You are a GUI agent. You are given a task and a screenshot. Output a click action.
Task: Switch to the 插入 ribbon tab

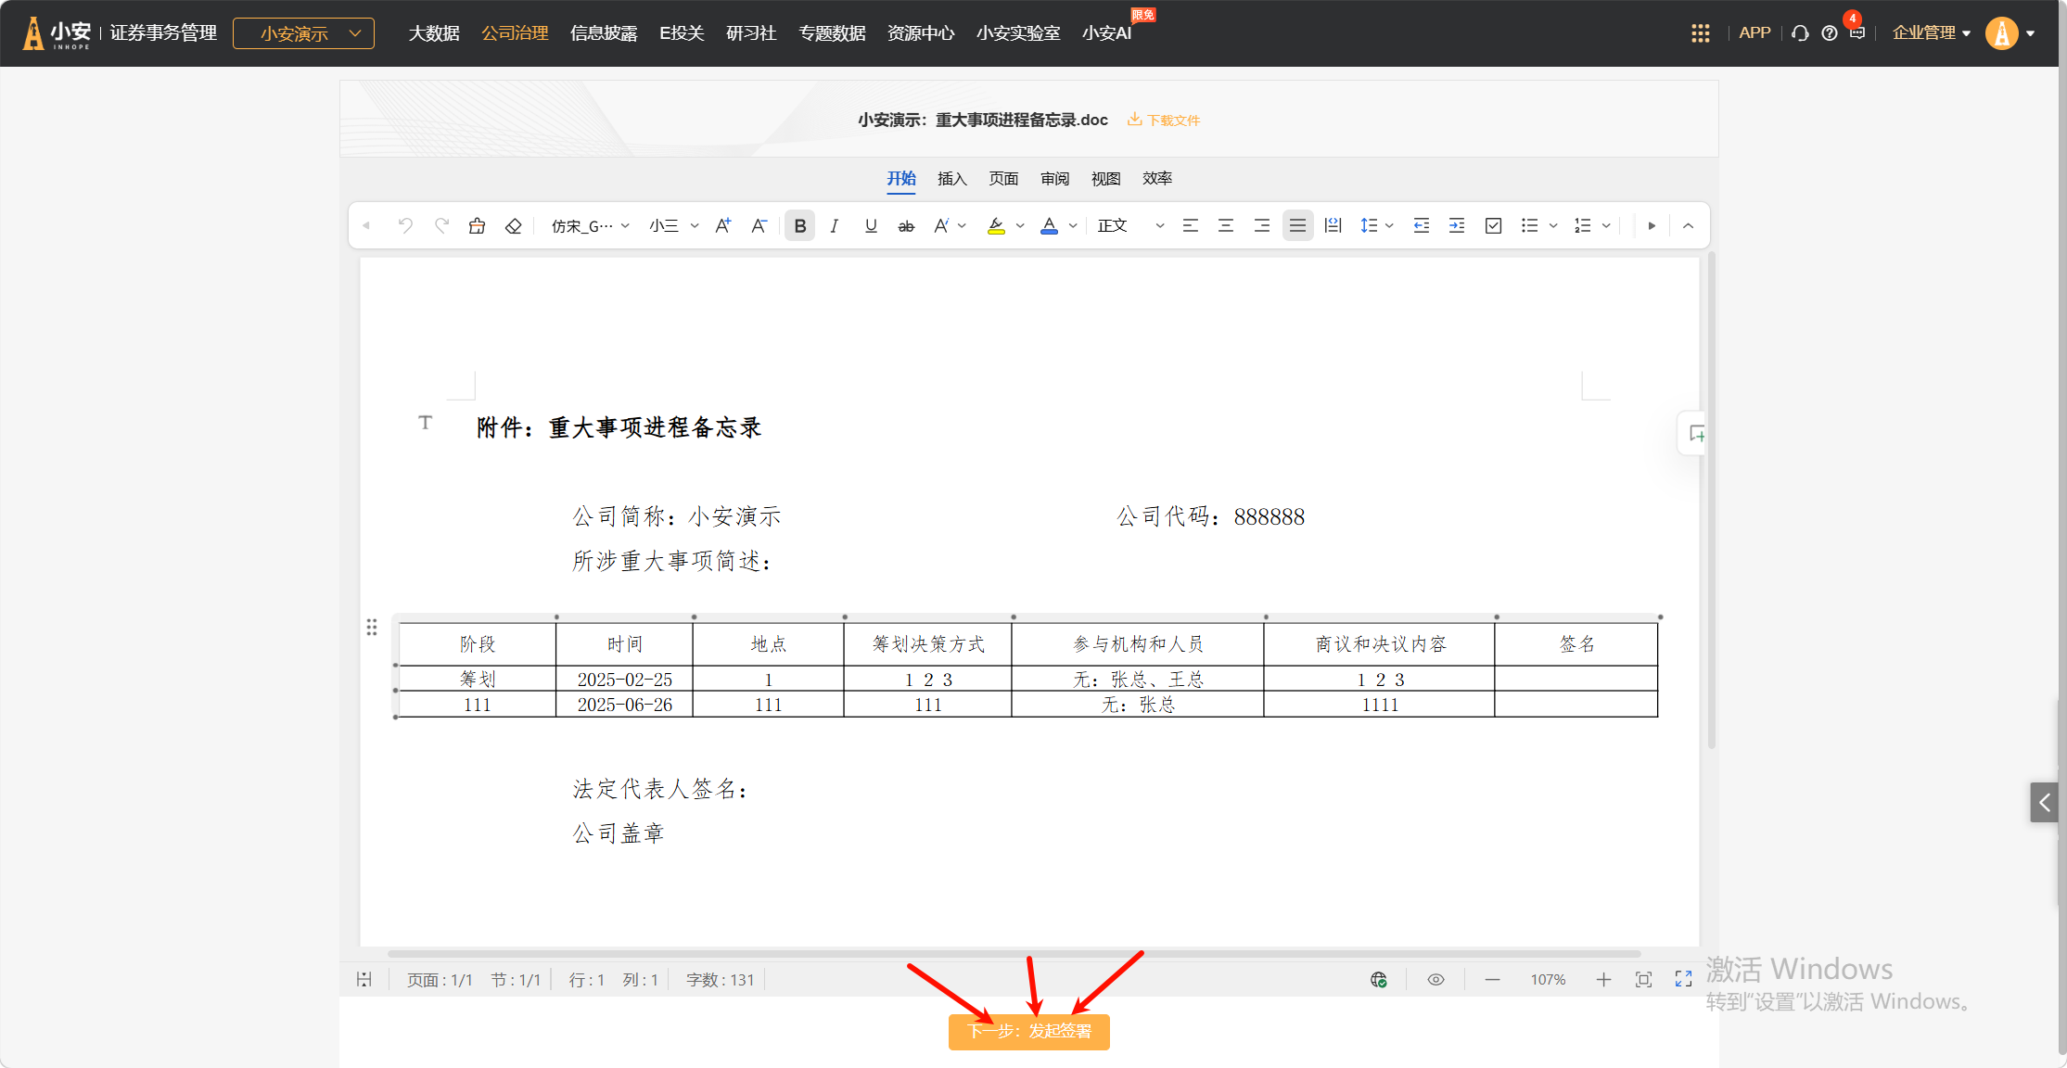click(x=951, y=178)
